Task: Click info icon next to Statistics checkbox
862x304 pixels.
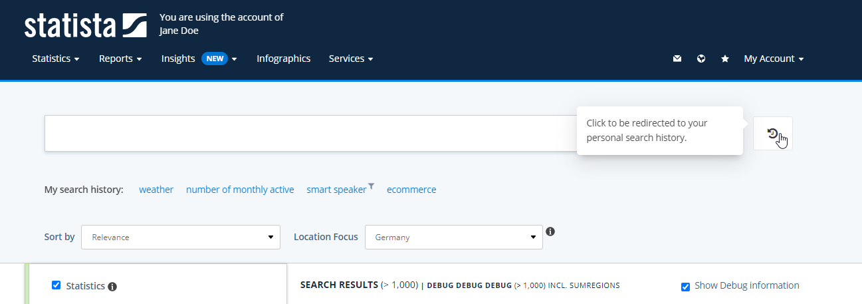Action: (x=112, y=287)
